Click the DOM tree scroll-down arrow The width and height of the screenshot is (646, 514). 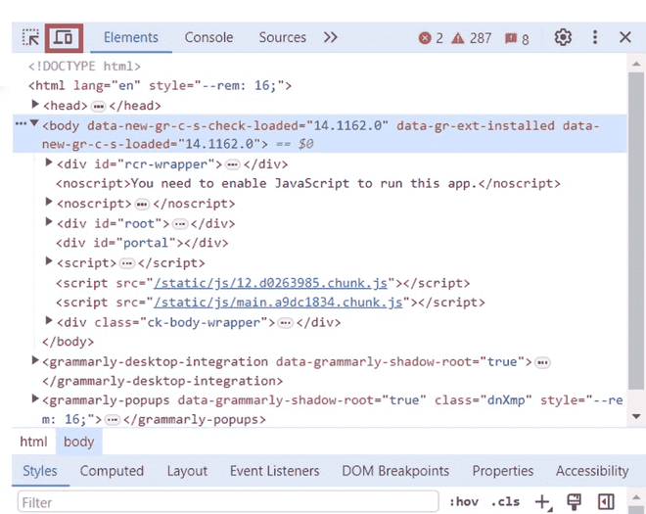pyautogui.click(x=636, y=416)
